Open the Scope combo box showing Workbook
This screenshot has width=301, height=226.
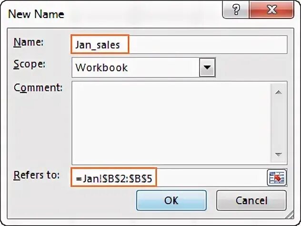[136, 67]
